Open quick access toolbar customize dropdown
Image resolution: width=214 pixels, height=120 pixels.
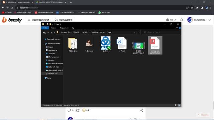pos(53,24)
